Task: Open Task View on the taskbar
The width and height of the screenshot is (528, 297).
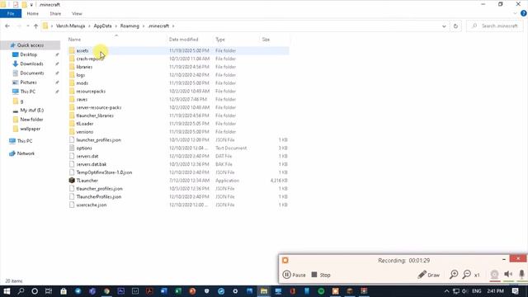Action: tap(49, 291)
